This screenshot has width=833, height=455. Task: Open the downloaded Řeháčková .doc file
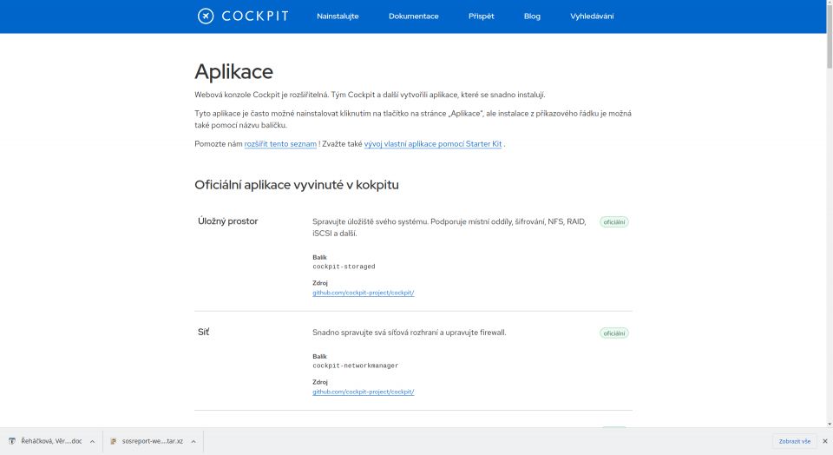[51, 441]
